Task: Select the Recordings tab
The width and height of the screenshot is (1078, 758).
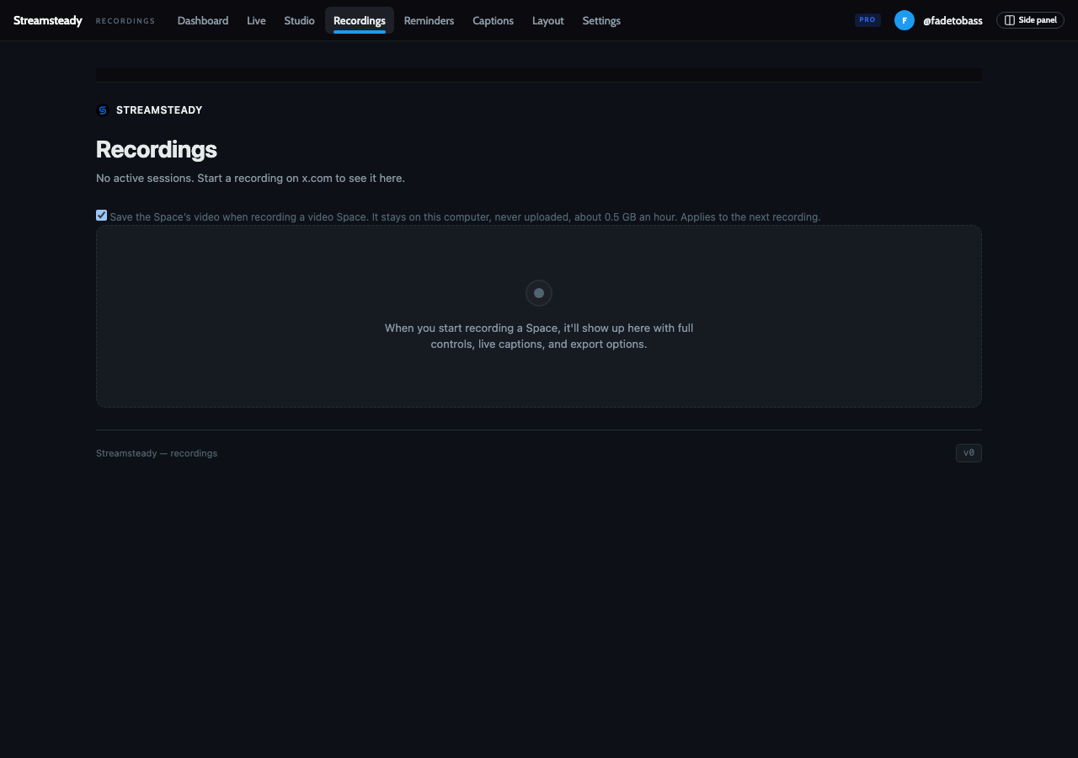Action: 360,20
